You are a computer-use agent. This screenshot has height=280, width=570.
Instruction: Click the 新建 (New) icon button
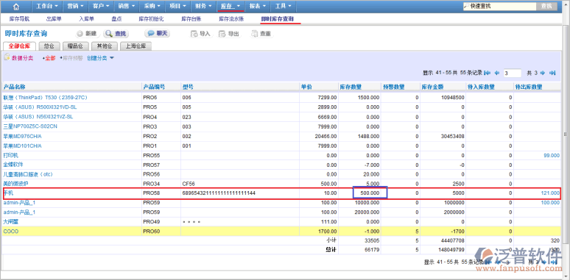click(87, 34)
